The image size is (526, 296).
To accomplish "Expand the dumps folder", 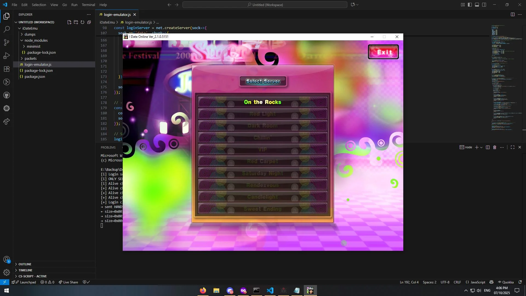I will [54, 34].
